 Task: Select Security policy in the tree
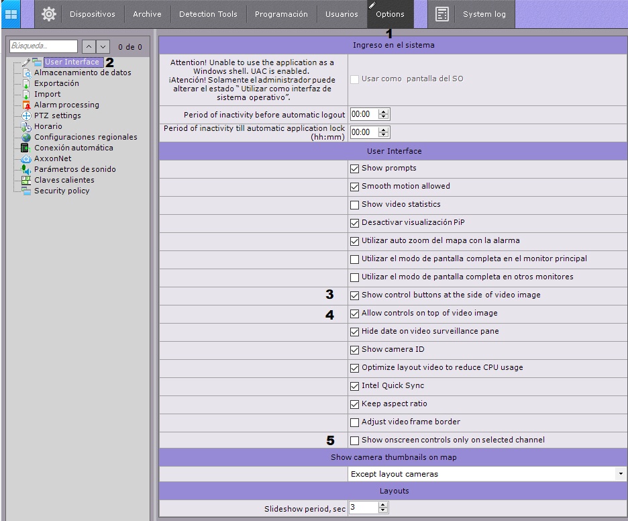click(62, 191)
